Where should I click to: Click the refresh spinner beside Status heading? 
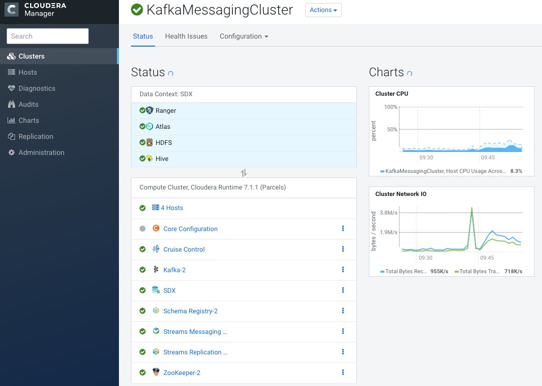tap(171, 73)
